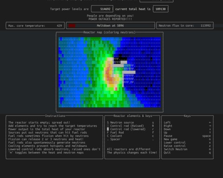Click 'Cooling elements prevent hotspots' line
This screenshot has width=223, height=178.
pos(47,146)
